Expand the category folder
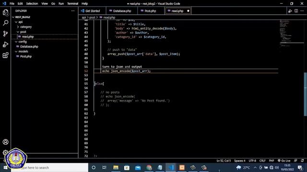The width and height of the screenshot is (307, 172). (45, 27)
